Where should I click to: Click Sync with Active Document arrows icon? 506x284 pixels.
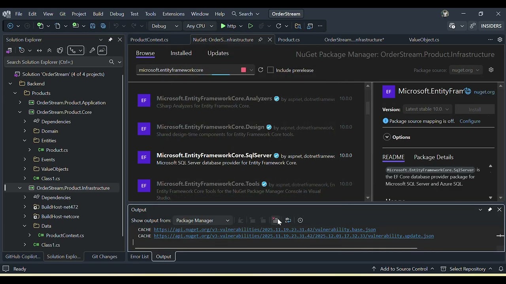39,50
